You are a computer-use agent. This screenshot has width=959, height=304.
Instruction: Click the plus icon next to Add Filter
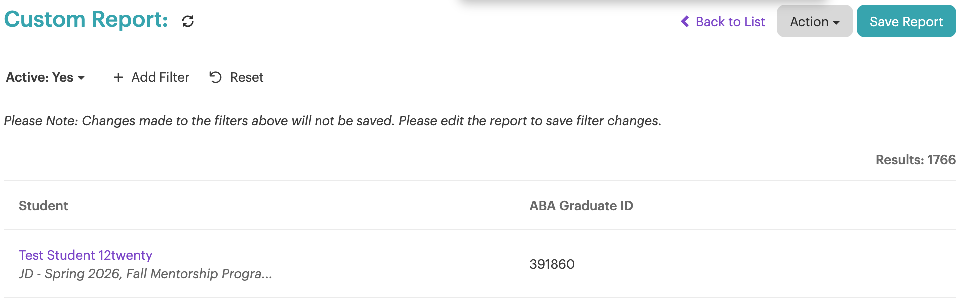coord(118,77)
